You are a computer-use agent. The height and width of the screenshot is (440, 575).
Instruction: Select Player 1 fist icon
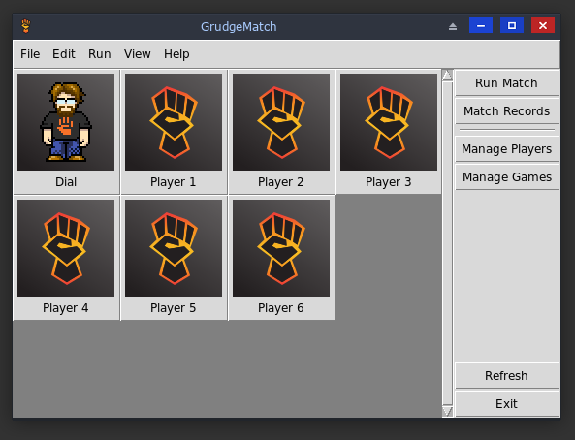click(x=174, y=122)
